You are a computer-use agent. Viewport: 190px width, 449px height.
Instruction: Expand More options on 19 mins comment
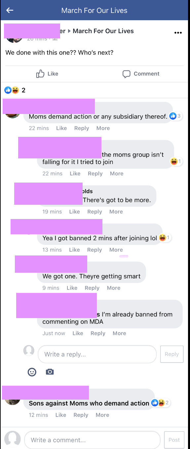[x=116, y=212]
